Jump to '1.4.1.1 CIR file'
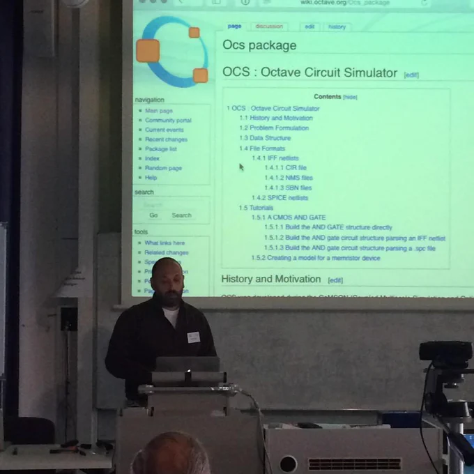The width and height of the screenshot is (474, 474). 285,167
